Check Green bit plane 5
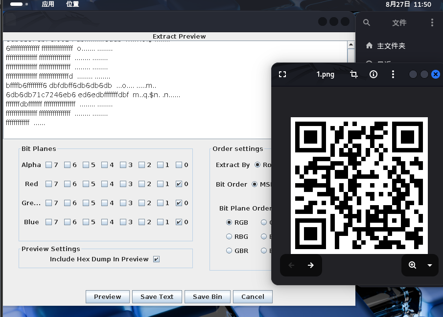Image resolution: width=443 pixels, height=317 pixels. [86, 203]
